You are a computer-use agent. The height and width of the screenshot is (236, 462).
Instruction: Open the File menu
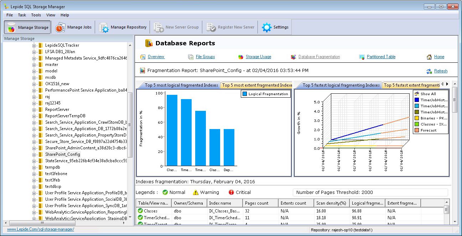pos(10,15)
